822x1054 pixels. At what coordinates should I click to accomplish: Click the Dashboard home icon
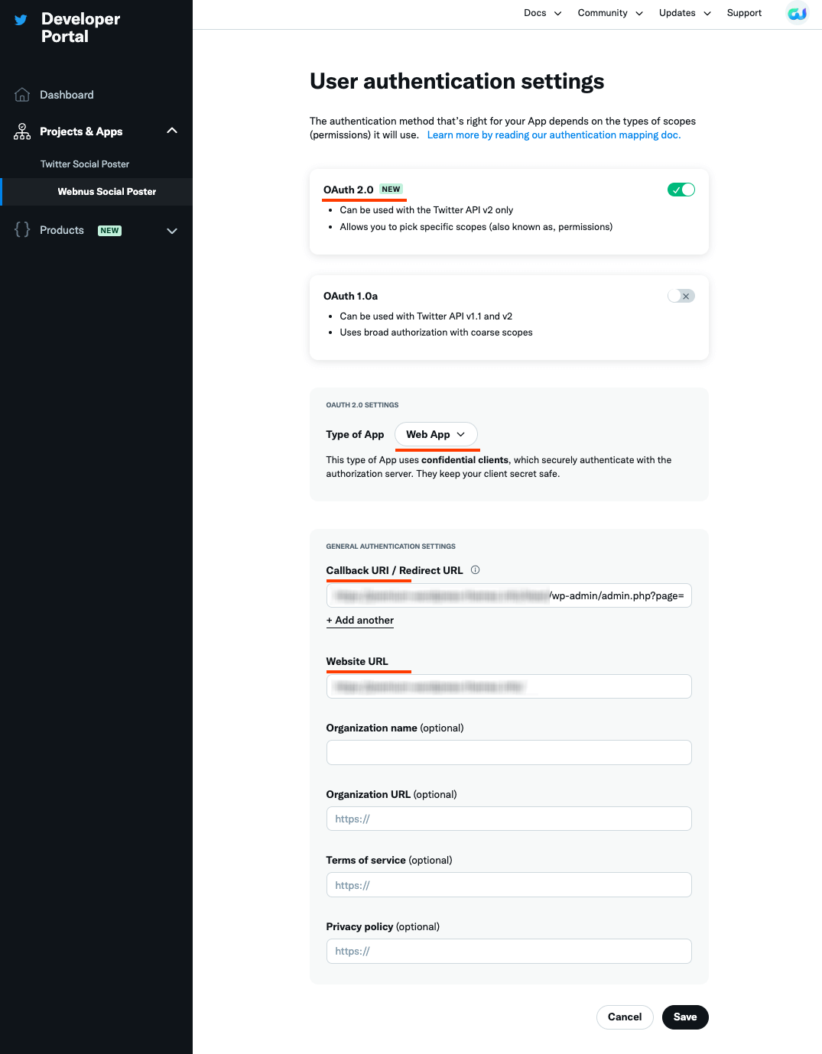point(22,95)
